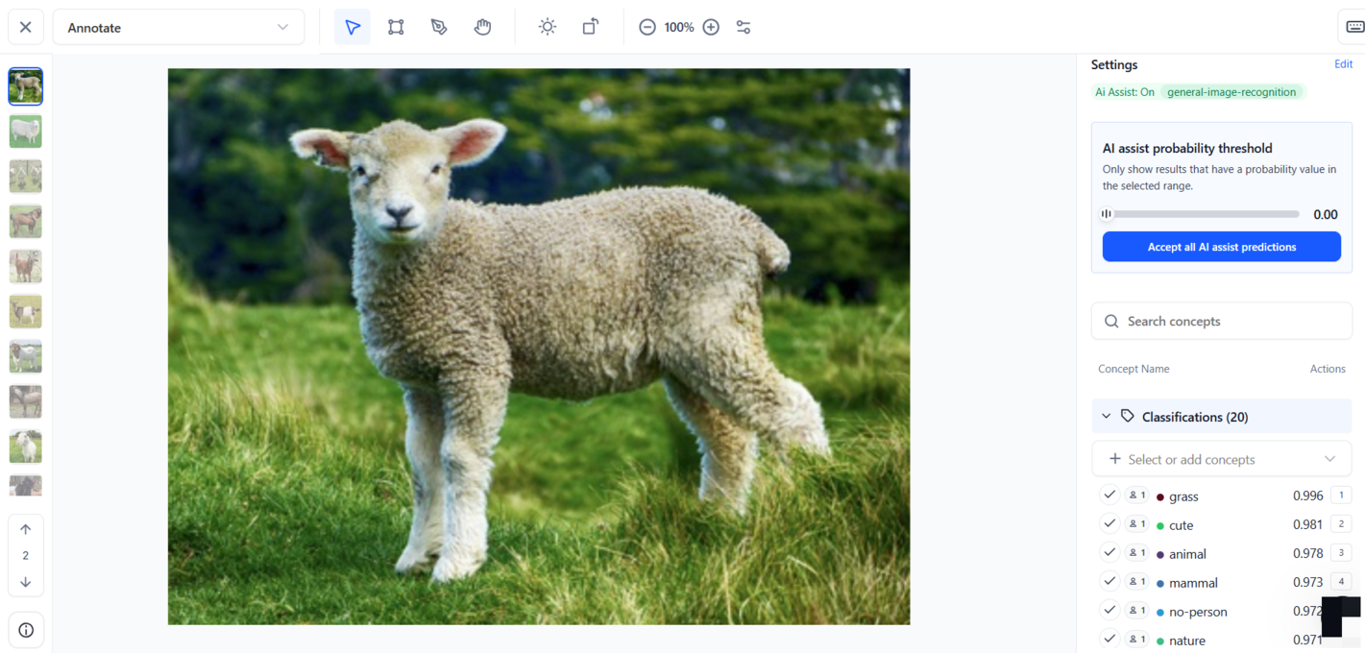Click the 0.996 probability for grass

point(1307,496)
